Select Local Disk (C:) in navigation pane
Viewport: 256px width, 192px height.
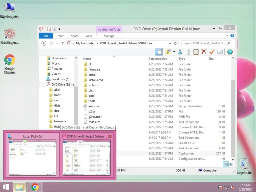tap(61, 79)
